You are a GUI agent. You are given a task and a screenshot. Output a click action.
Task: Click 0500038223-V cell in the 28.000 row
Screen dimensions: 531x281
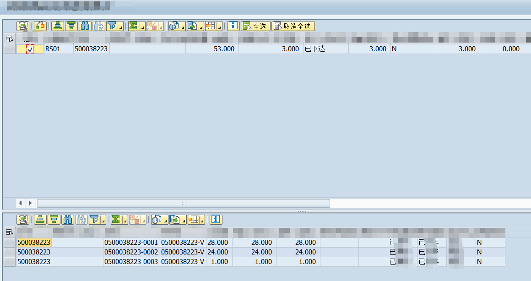pos(183,243)
